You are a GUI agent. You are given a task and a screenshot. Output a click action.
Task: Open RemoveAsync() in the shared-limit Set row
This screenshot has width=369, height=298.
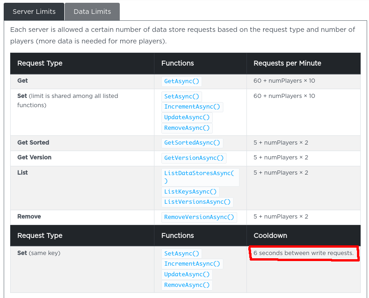187,128
